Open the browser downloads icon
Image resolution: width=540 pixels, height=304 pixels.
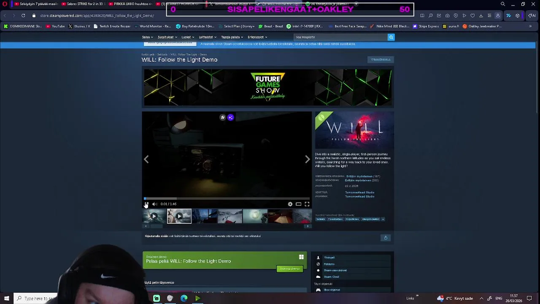coord(481,16)
